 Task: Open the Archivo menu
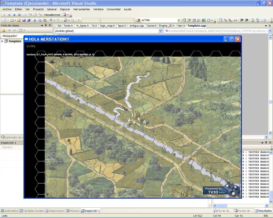click(7, 9)
